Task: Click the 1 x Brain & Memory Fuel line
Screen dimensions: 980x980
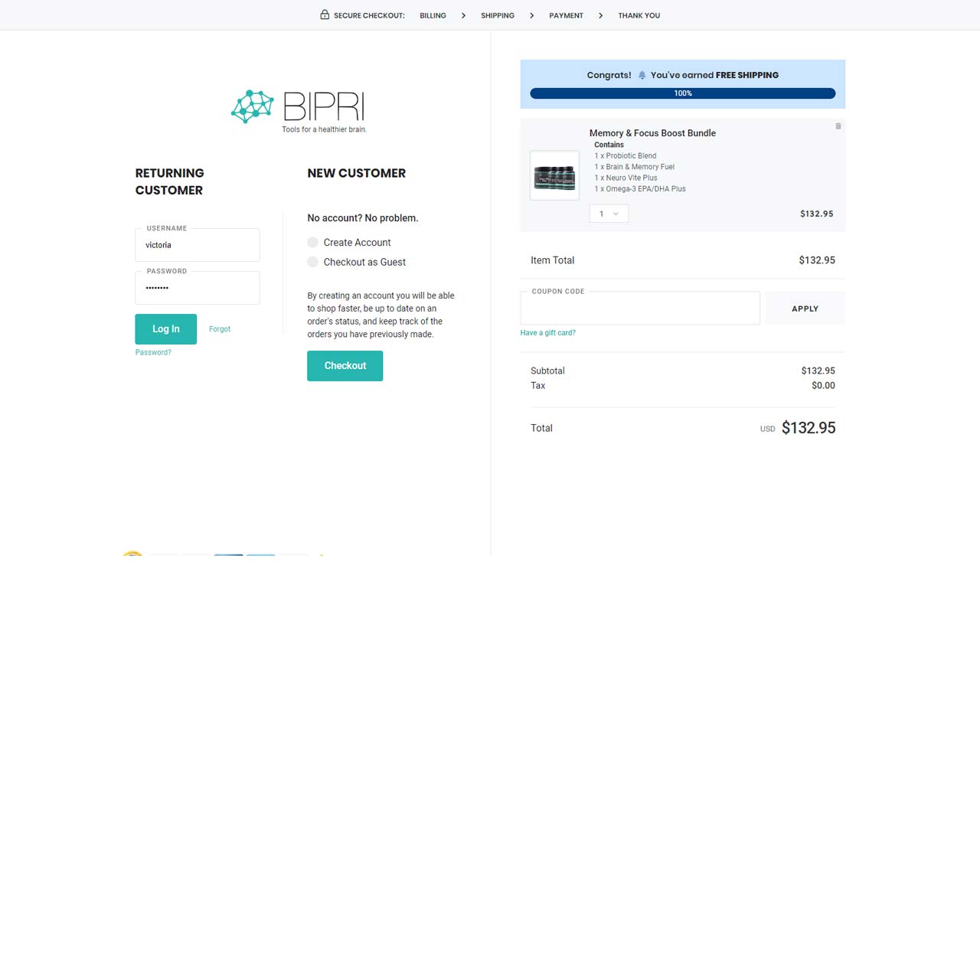Action: [635, 167]
